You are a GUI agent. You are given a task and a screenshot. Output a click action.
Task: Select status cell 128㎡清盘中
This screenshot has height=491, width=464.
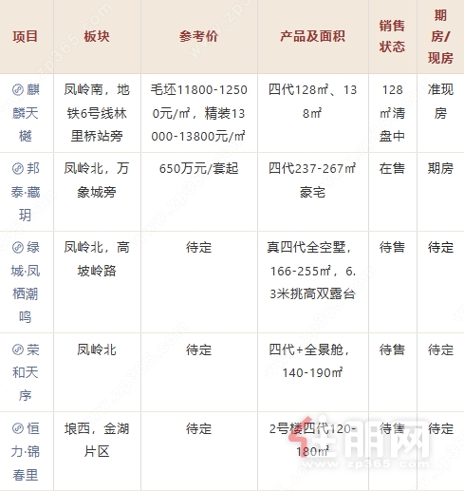[392, 113]
